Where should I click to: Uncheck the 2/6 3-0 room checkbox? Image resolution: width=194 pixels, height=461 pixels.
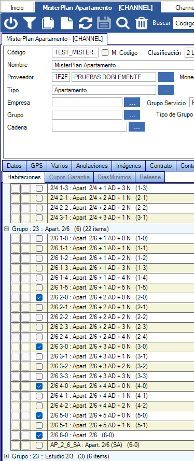tap(39, 347)
